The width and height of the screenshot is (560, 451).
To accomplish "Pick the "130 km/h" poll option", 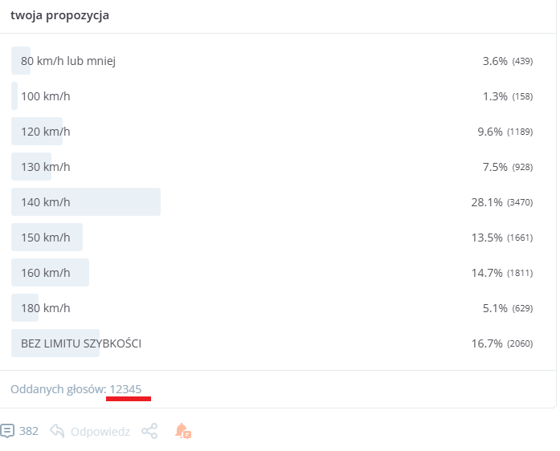I will [x=46, y=167].
